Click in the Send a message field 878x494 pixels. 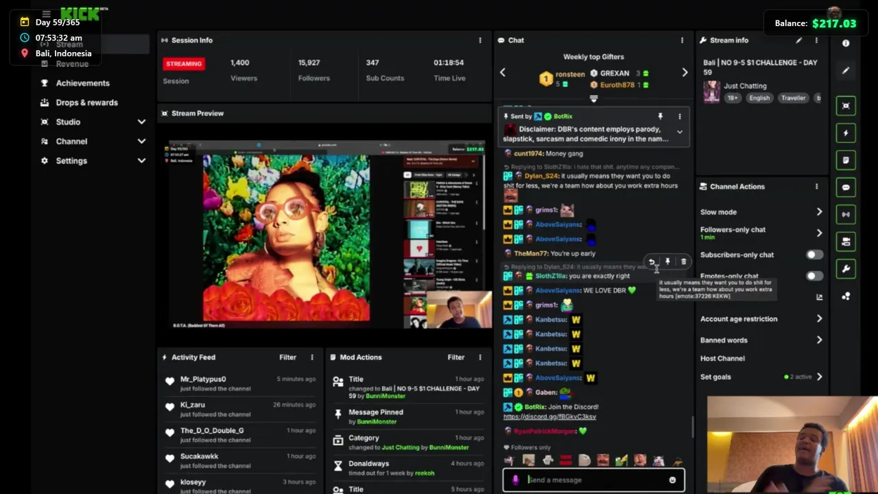pyautogui.click(x=593, y=480)
